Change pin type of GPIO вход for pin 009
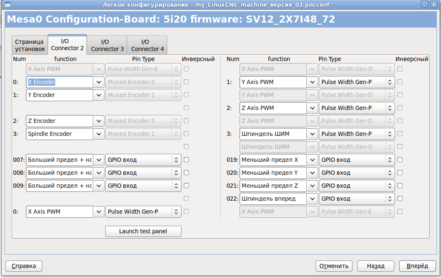Image resolution: width=441 pixels, height=278 pixels. coord(143,186)
